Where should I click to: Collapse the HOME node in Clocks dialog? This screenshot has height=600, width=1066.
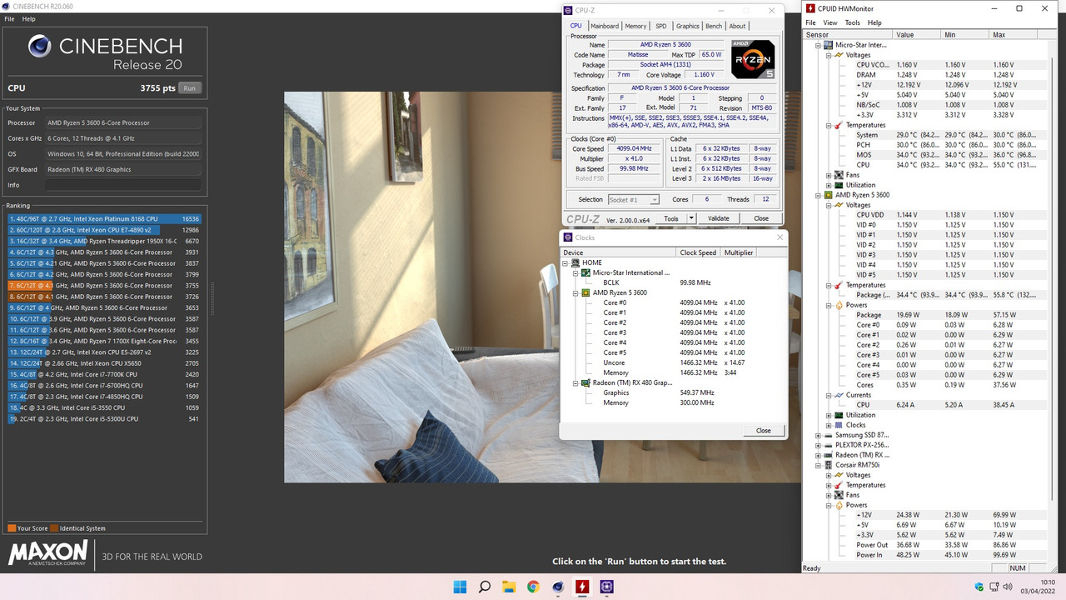[x=566, y=262]
